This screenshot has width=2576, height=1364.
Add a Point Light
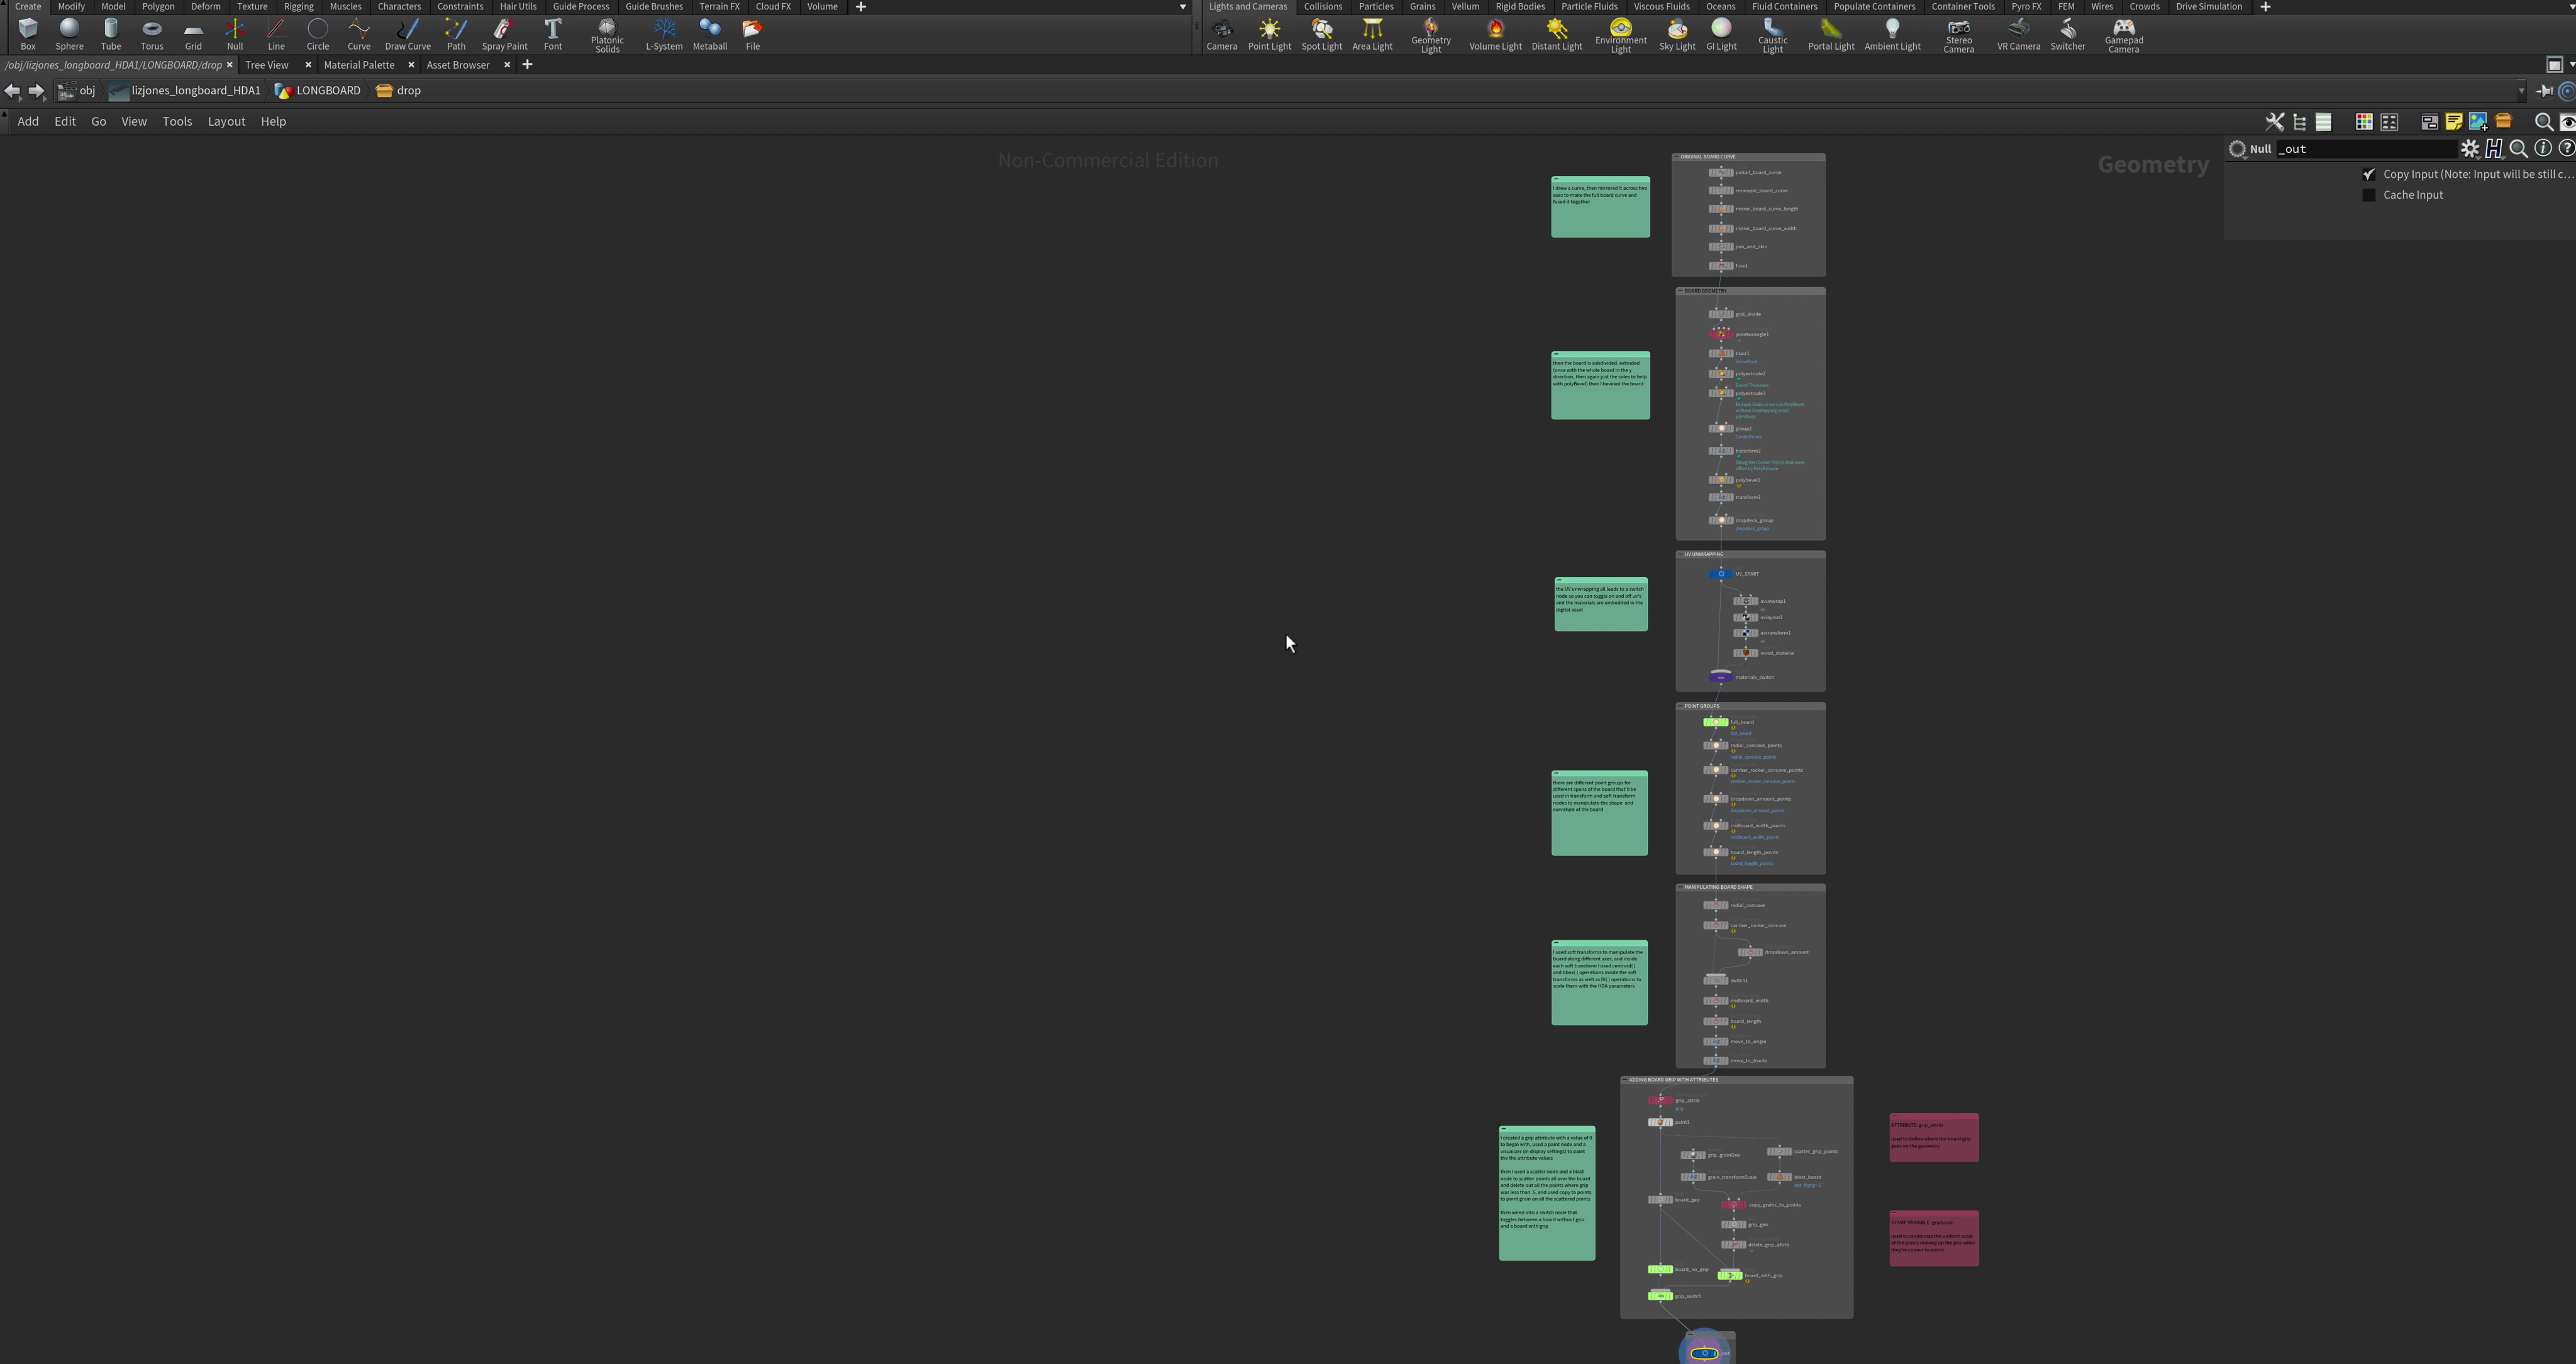1269,34
